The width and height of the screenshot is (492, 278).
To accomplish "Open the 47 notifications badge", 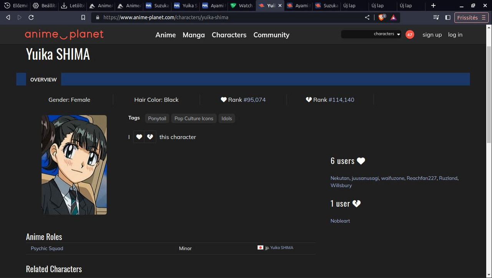I will coord(410,35).
